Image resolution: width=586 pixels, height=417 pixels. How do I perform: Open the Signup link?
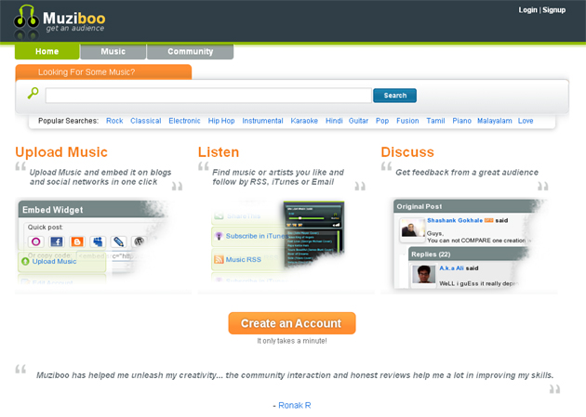click(554, 9)
